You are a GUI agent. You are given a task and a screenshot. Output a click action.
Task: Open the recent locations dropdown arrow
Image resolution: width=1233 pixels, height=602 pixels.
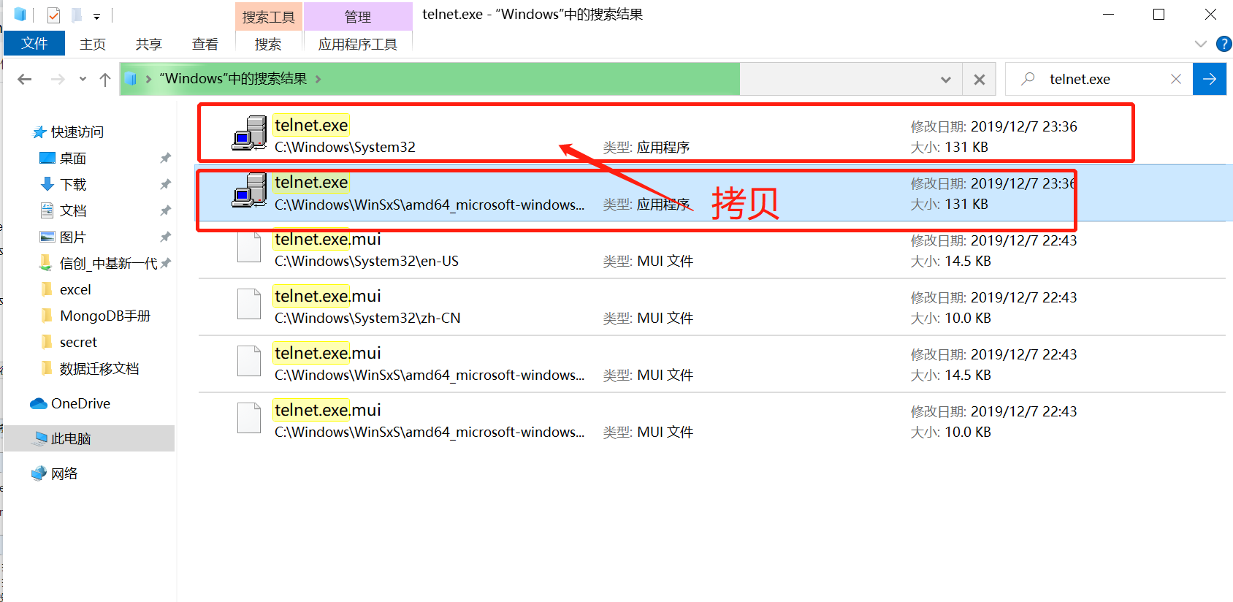coord(83,79)
